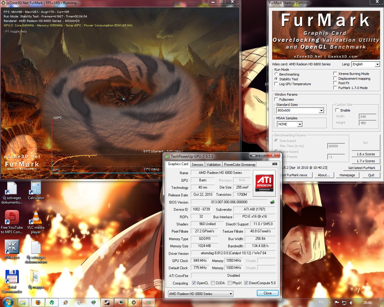384x307 pixels.
Task: Click the About... button
Action: point(324,175)
